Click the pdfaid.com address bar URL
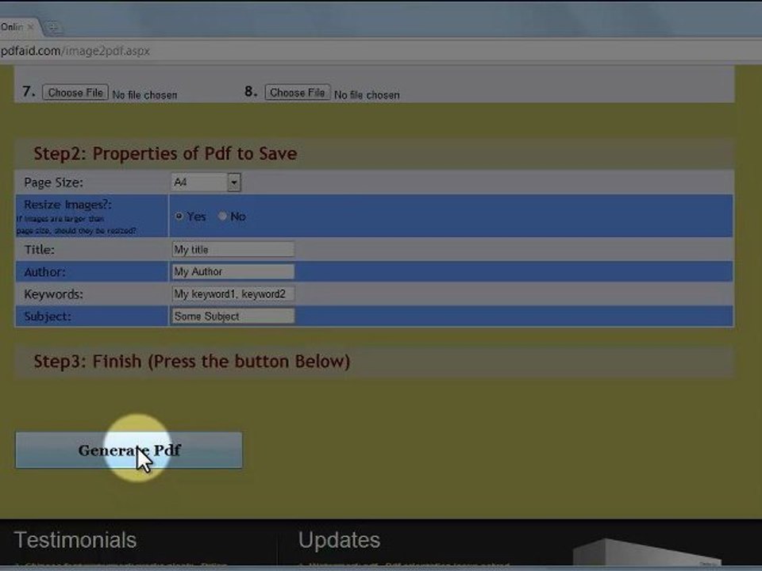This screenshot has height=571, width=762. 75,51
